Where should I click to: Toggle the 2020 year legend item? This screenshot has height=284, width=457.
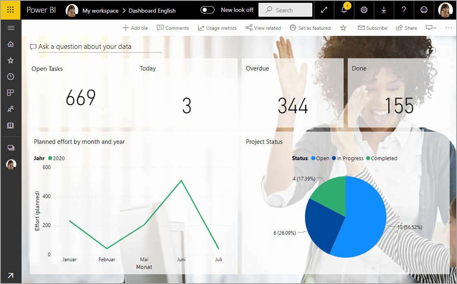(x=56, y=158)
